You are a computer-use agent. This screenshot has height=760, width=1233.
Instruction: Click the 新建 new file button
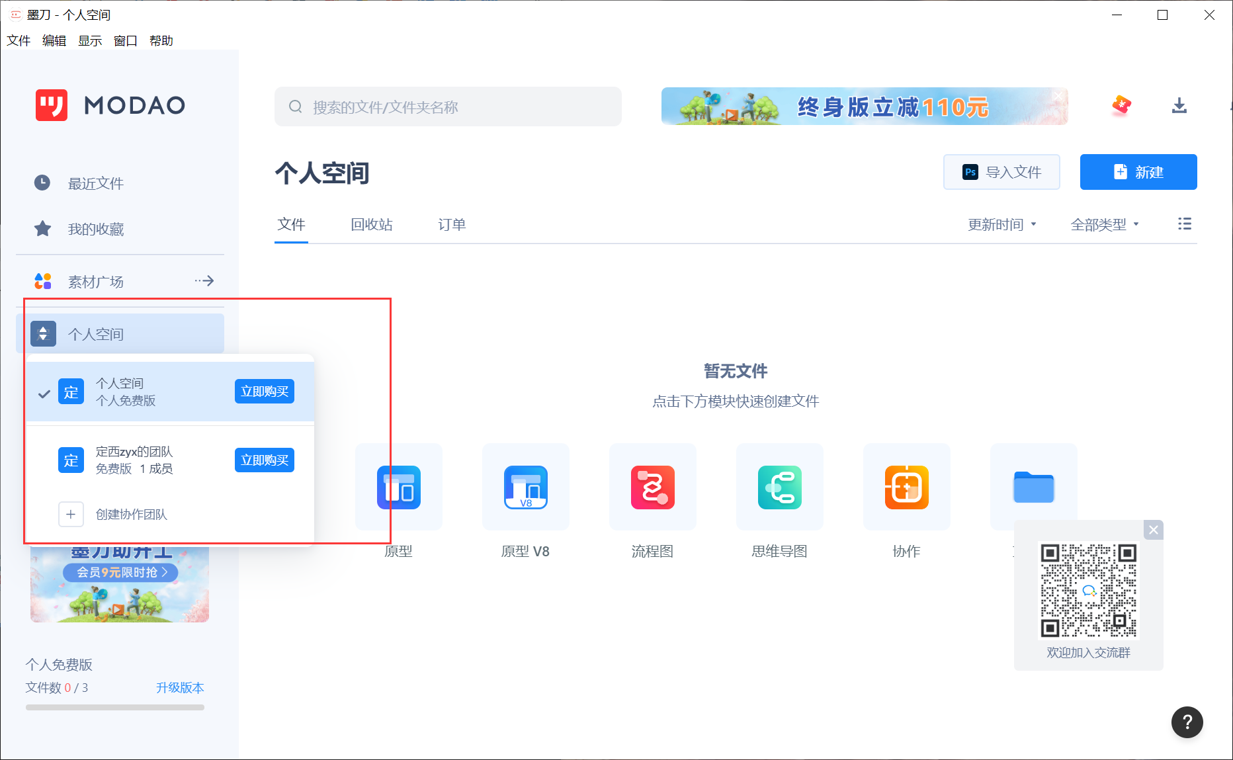[x=1138, y=172]
